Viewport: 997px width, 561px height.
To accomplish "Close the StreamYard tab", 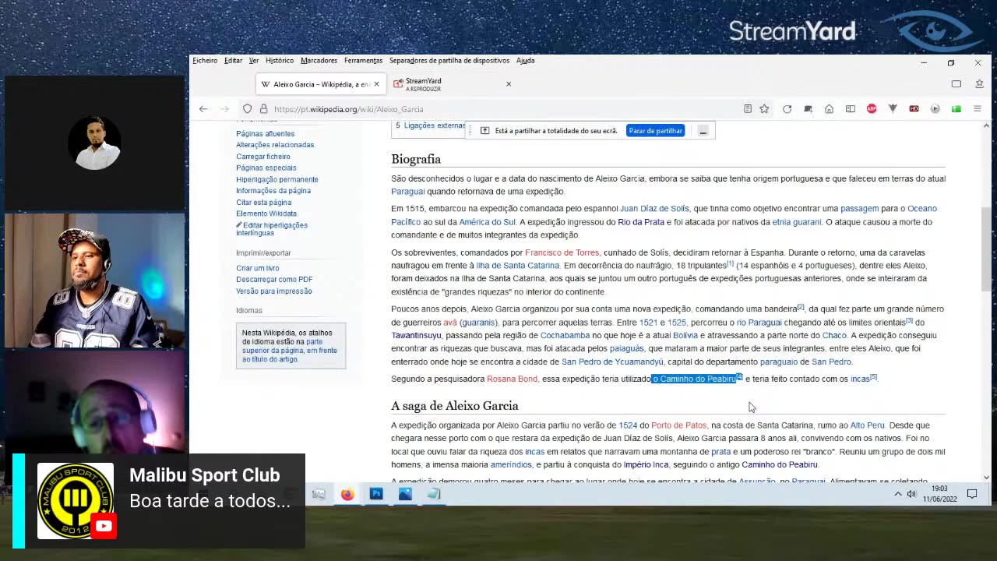I will click(509, 84).
